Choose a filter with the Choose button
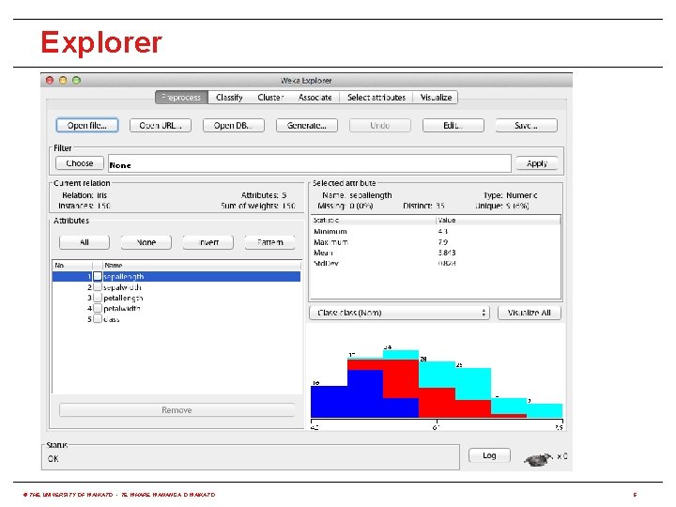 coord(80,163)
